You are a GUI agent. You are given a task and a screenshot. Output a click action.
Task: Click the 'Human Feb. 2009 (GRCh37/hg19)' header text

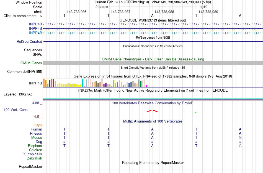(x=122, y=2)
